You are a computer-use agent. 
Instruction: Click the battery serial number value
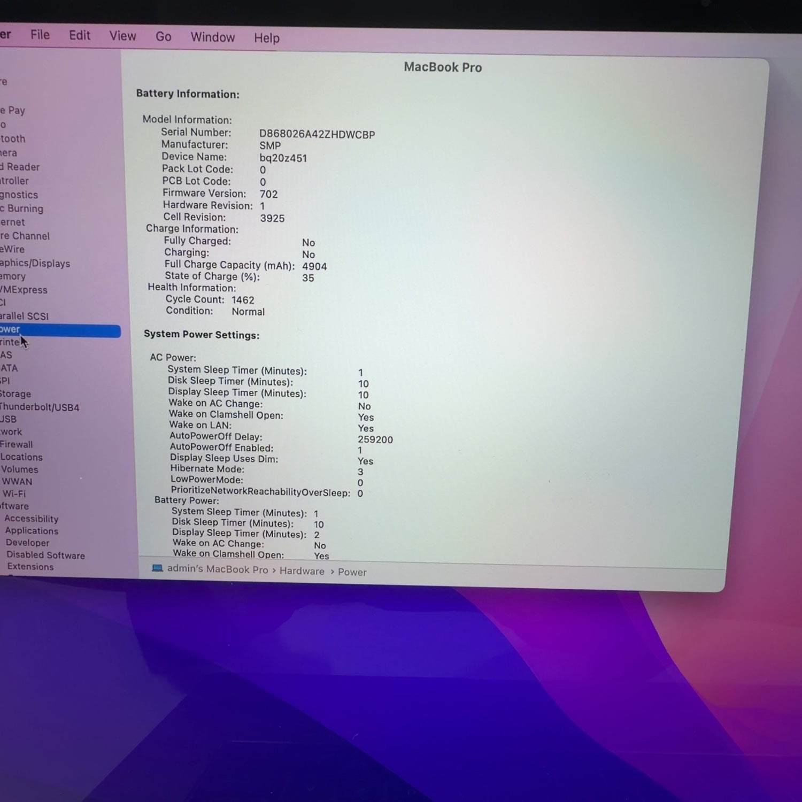click(x=317, y=134)
